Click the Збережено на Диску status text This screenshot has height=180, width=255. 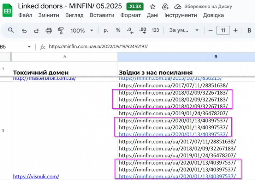click(x=208, y=7)
